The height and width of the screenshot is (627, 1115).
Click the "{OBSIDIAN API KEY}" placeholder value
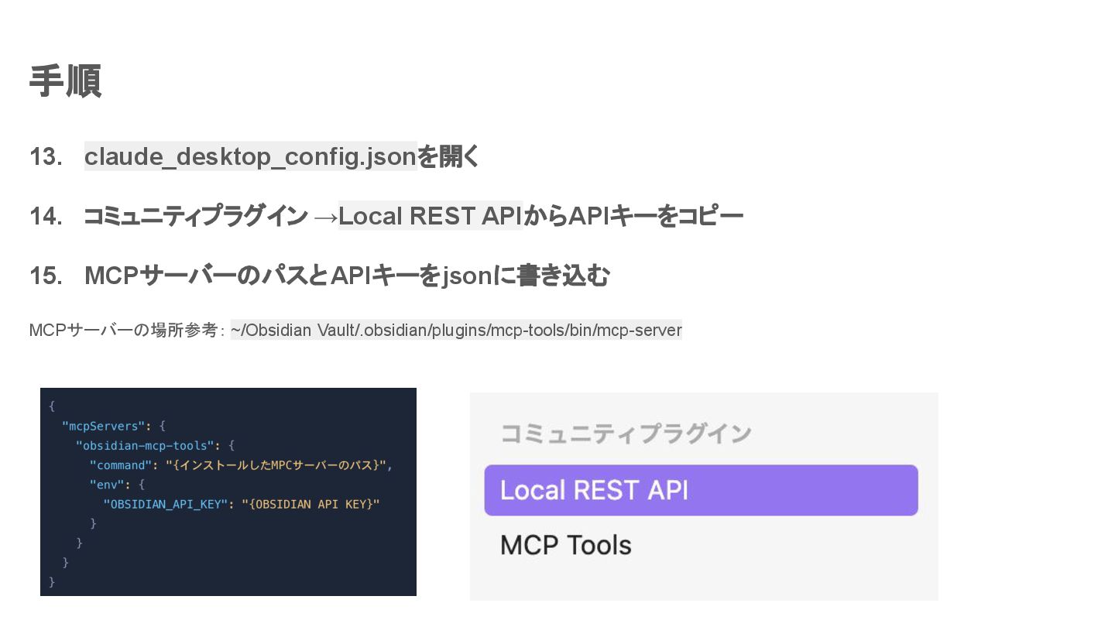310,504
